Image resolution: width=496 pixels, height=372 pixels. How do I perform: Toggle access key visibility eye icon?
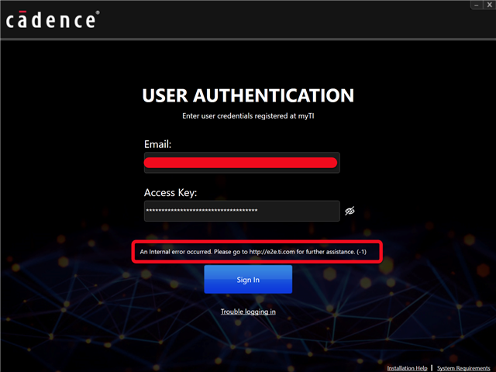[350, 211]
